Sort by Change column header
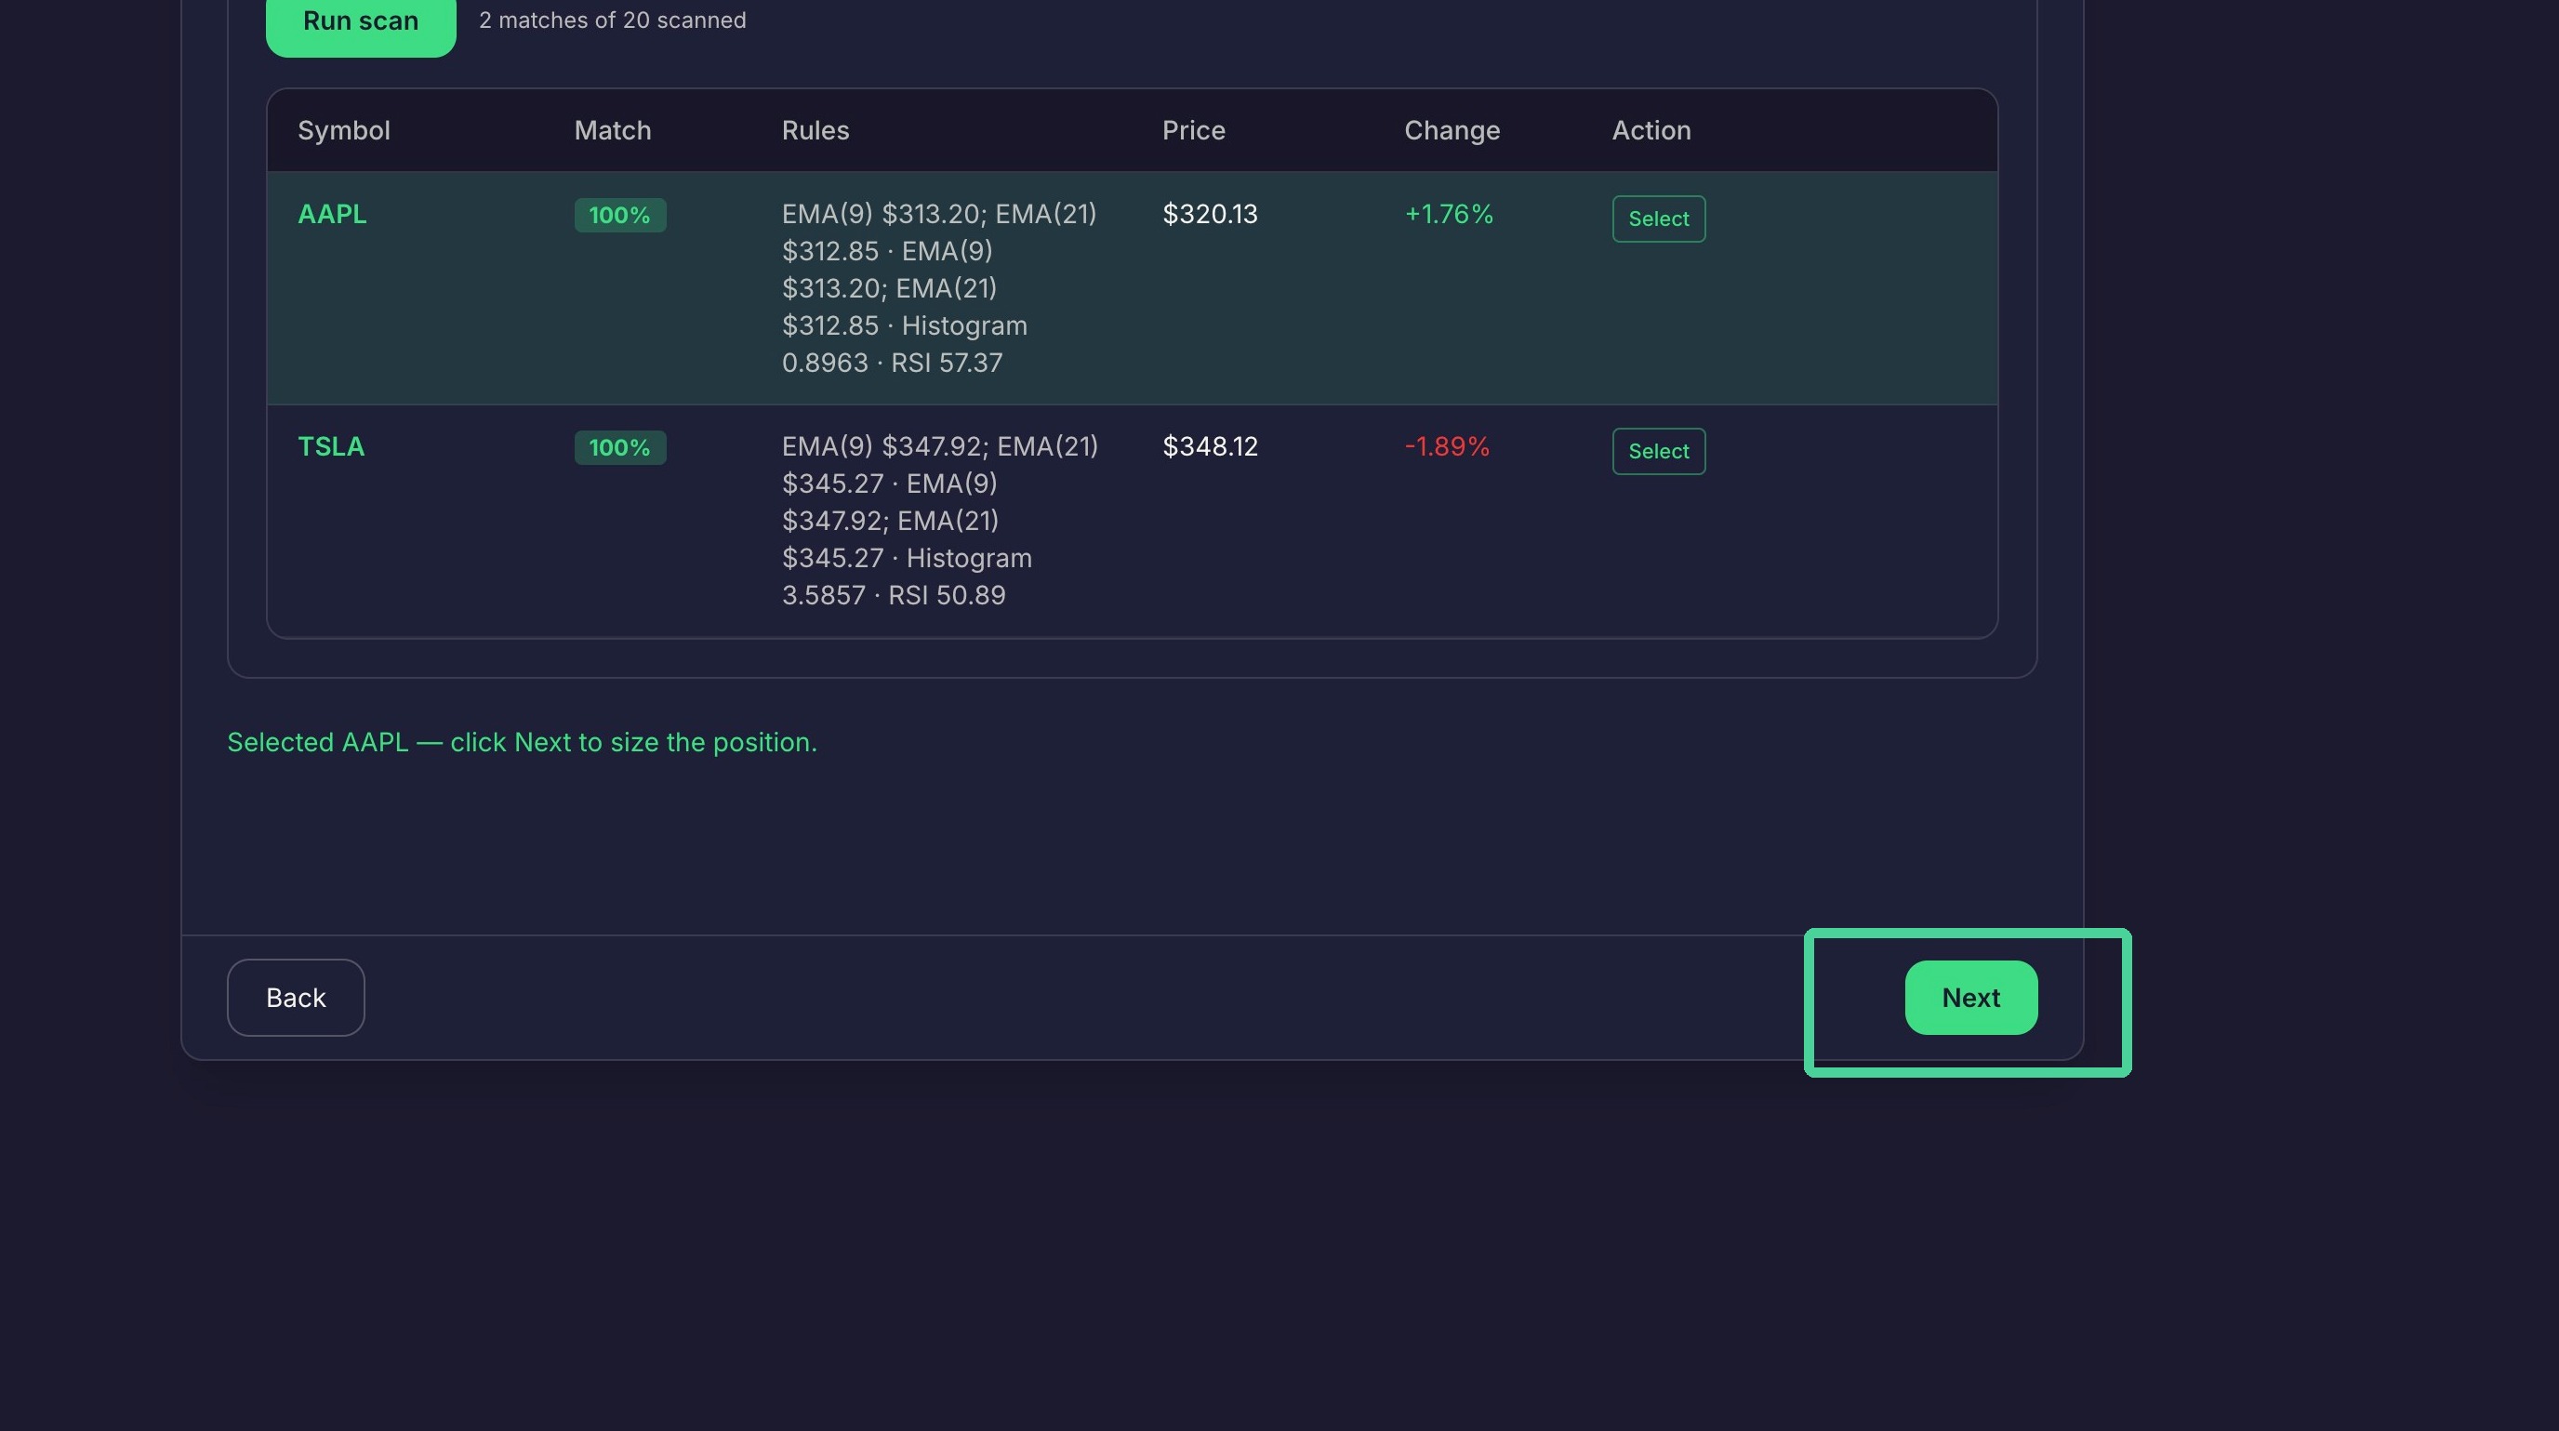 pyautogui.click(x=1452, y=130)
